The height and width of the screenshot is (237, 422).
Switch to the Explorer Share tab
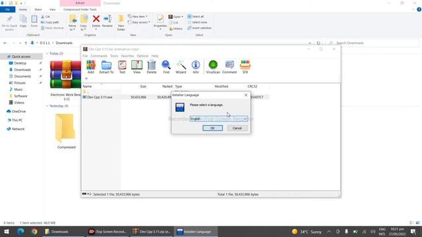coord(38,9)
